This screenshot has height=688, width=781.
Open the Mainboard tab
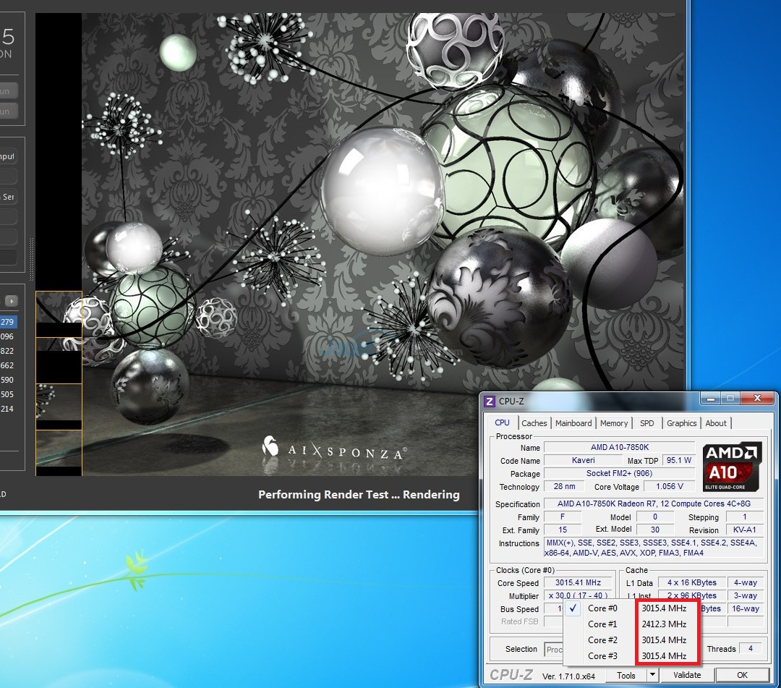pyautogui.click(x=573, y=423)
